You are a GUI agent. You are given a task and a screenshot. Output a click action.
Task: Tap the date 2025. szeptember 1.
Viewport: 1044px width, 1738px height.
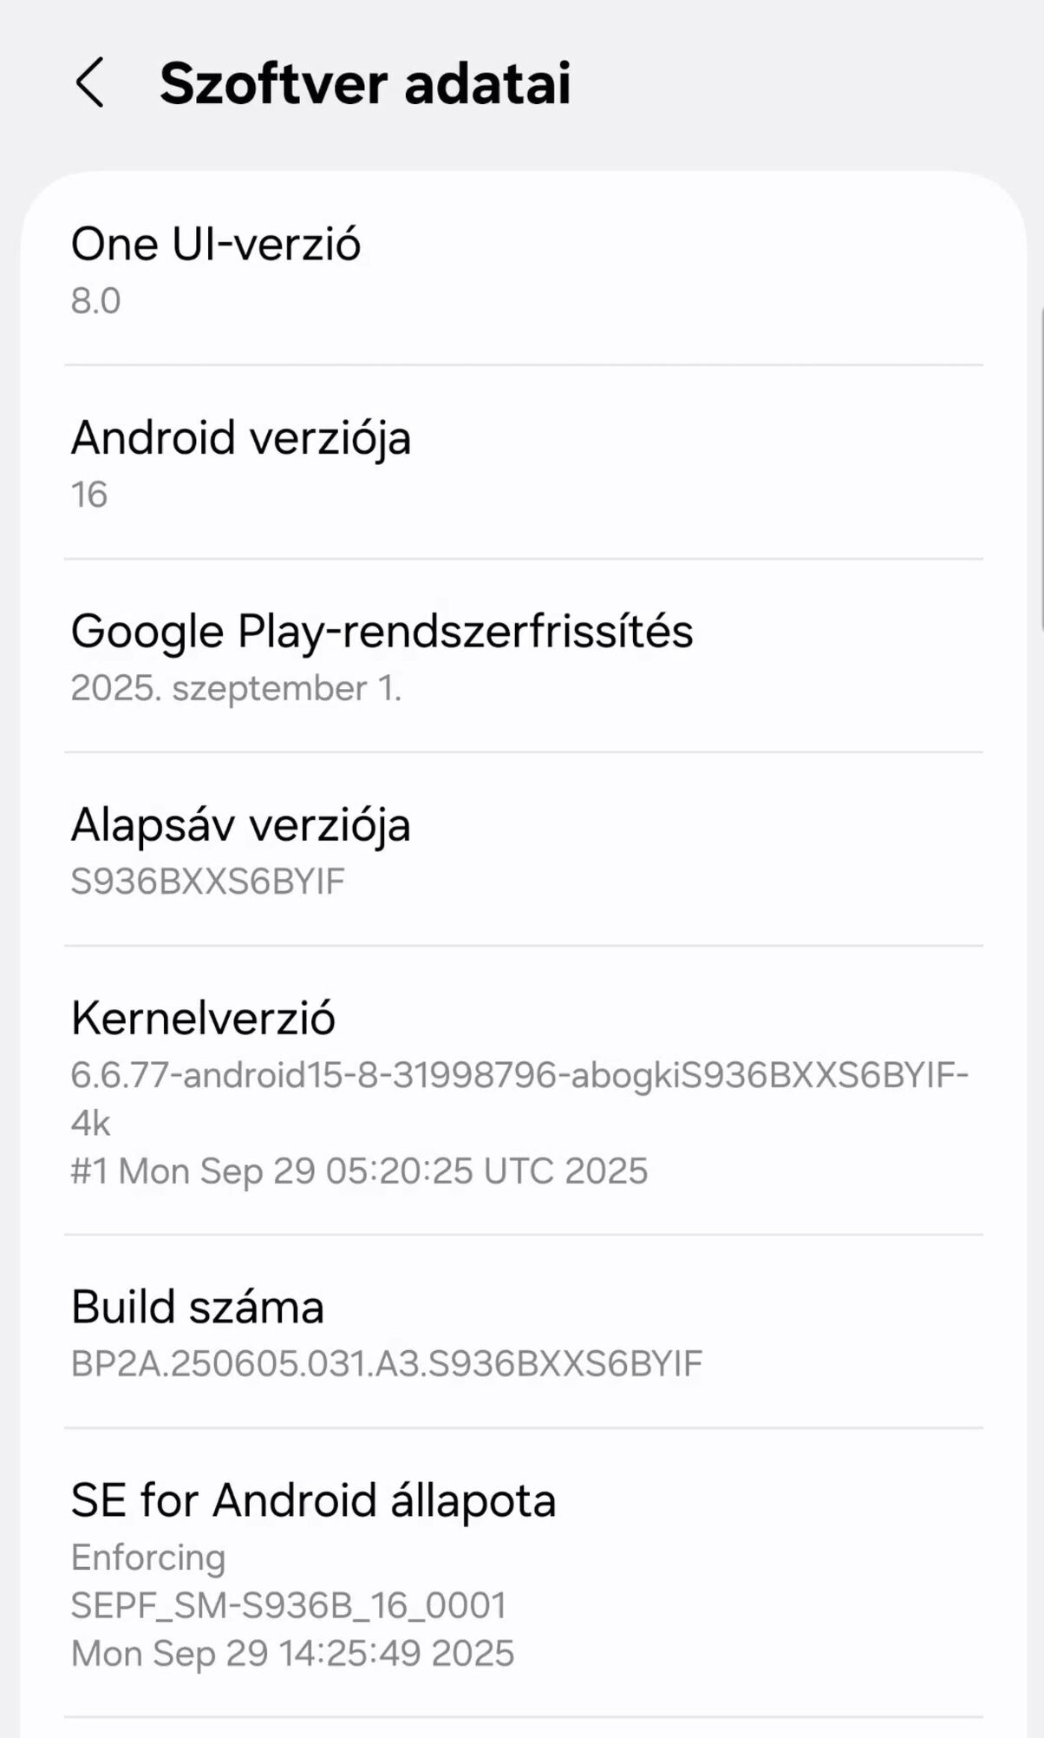point(236,688)
